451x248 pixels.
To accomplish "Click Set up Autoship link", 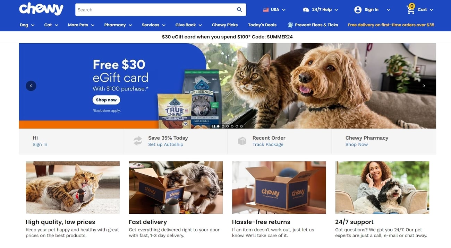I will 165,144.
